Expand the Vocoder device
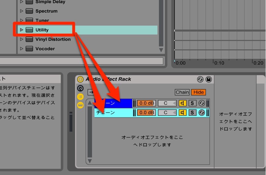This screenshot has width=266, height=175. point(21,49)
